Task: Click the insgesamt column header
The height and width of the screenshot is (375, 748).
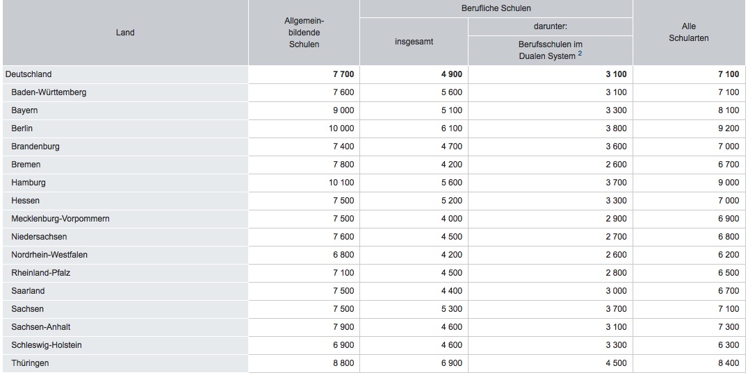Action: click(x=414, y=42)
